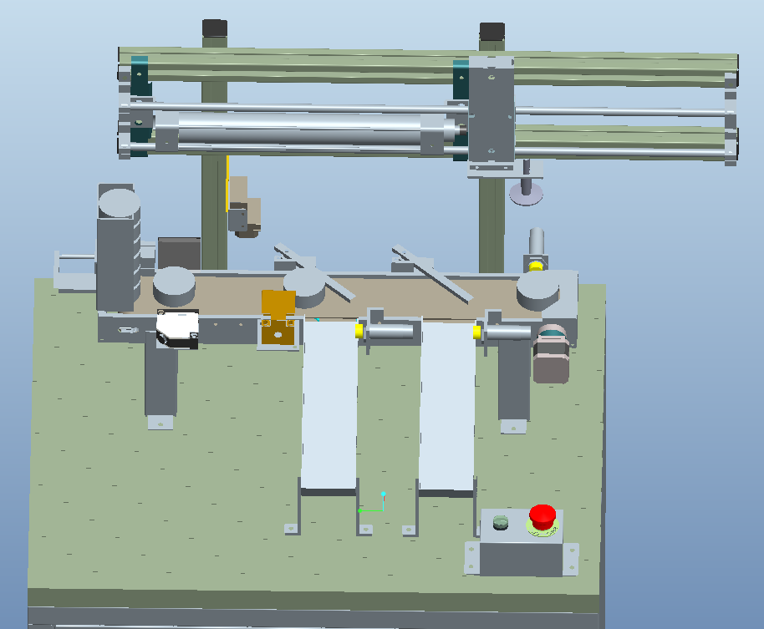Screen dimensions: 764x629
Task: Pick the tall workpiece magazine tower
Action: (117, 247)
